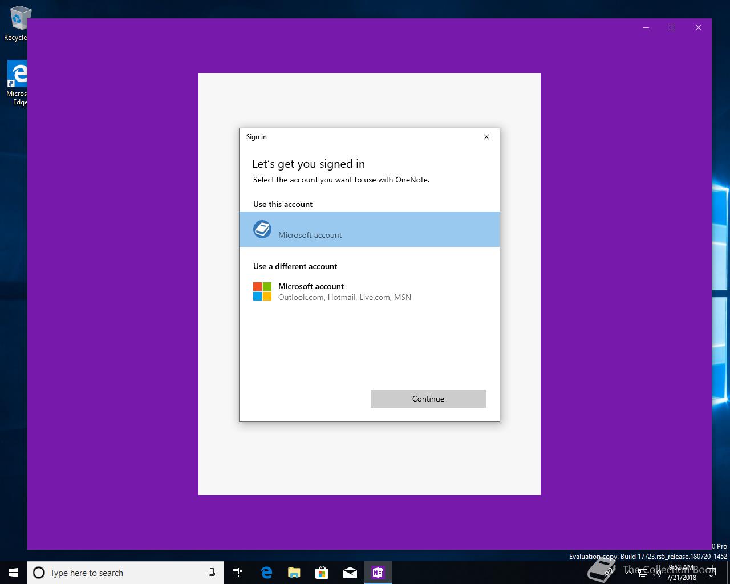This screenshot has height=584, width=730.
Task: Open the Action Center notification icon
Action: [711, 573]
